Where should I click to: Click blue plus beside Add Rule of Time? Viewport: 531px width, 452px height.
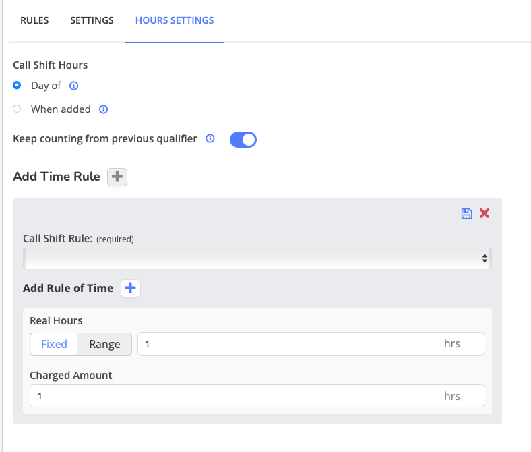(x=131, y=288)
